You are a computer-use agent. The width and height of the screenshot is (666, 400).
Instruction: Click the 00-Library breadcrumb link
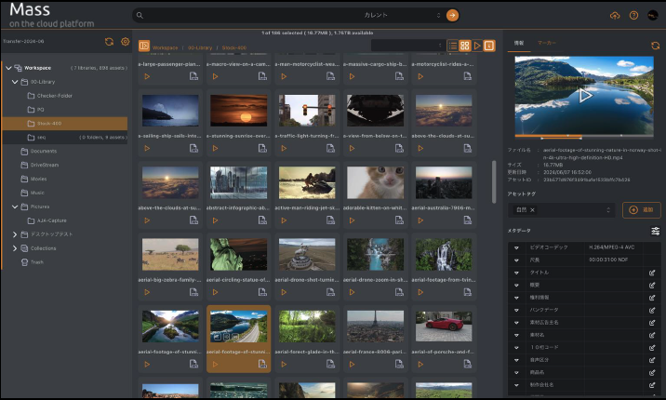[x=198, y=47]
